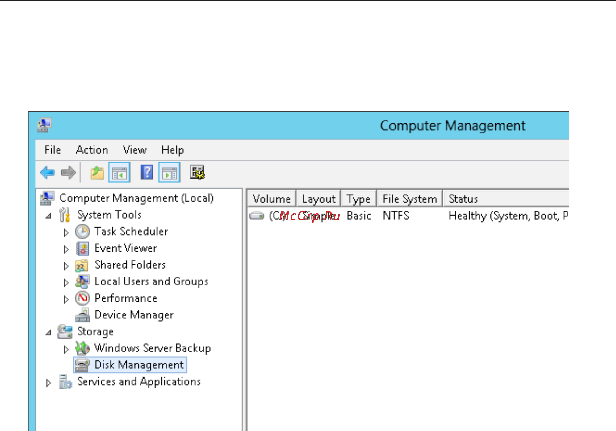Screen dimensions: 616x431
Task: Click the System Tools wrench icon
Action: (65, 215)
